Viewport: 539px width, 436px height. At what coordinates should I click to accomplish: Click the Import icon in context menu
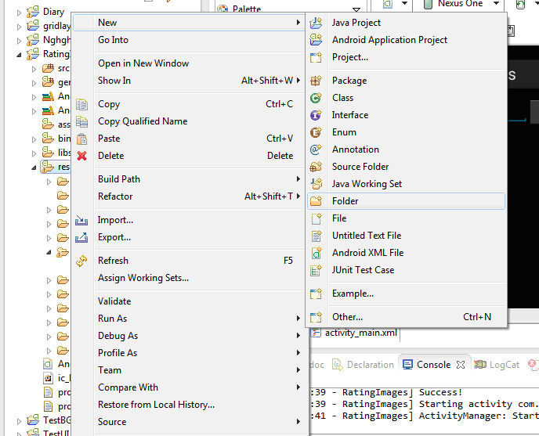point(81,220)
